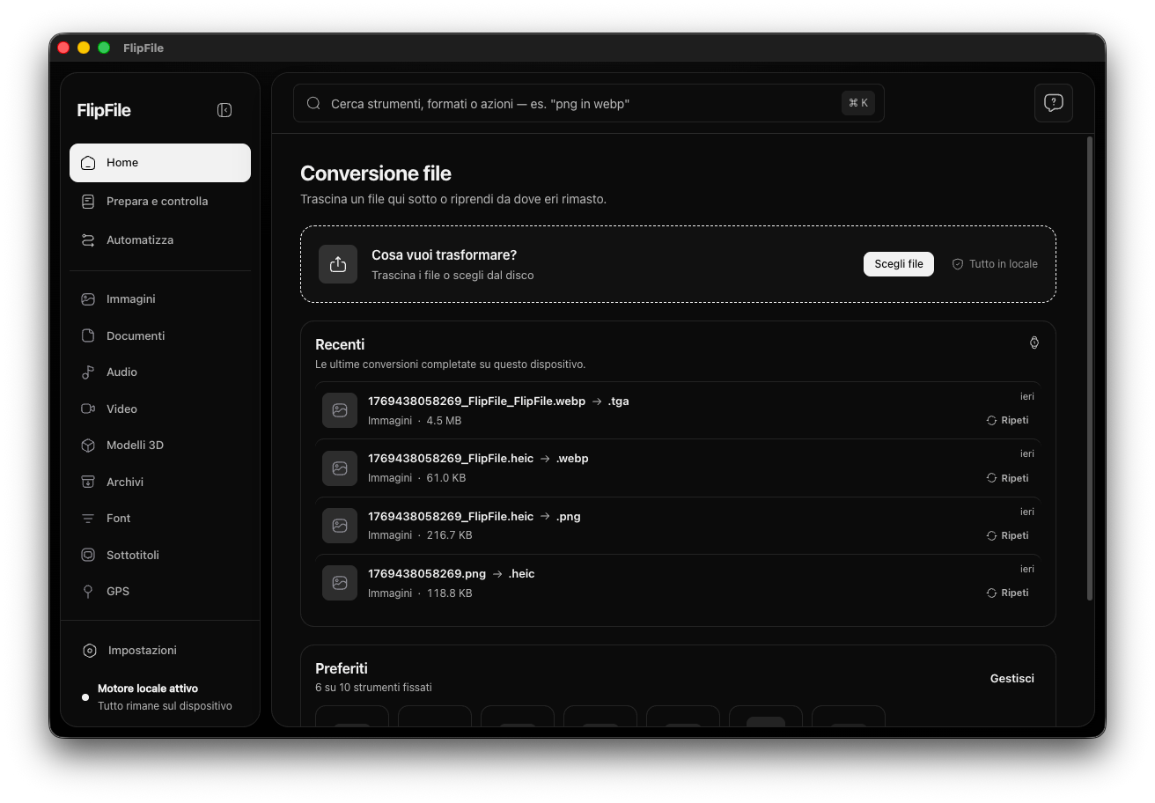This screenshot has width=1155, height=803.
Task: Go to Prepara e controlla
Action: [160, 202]
